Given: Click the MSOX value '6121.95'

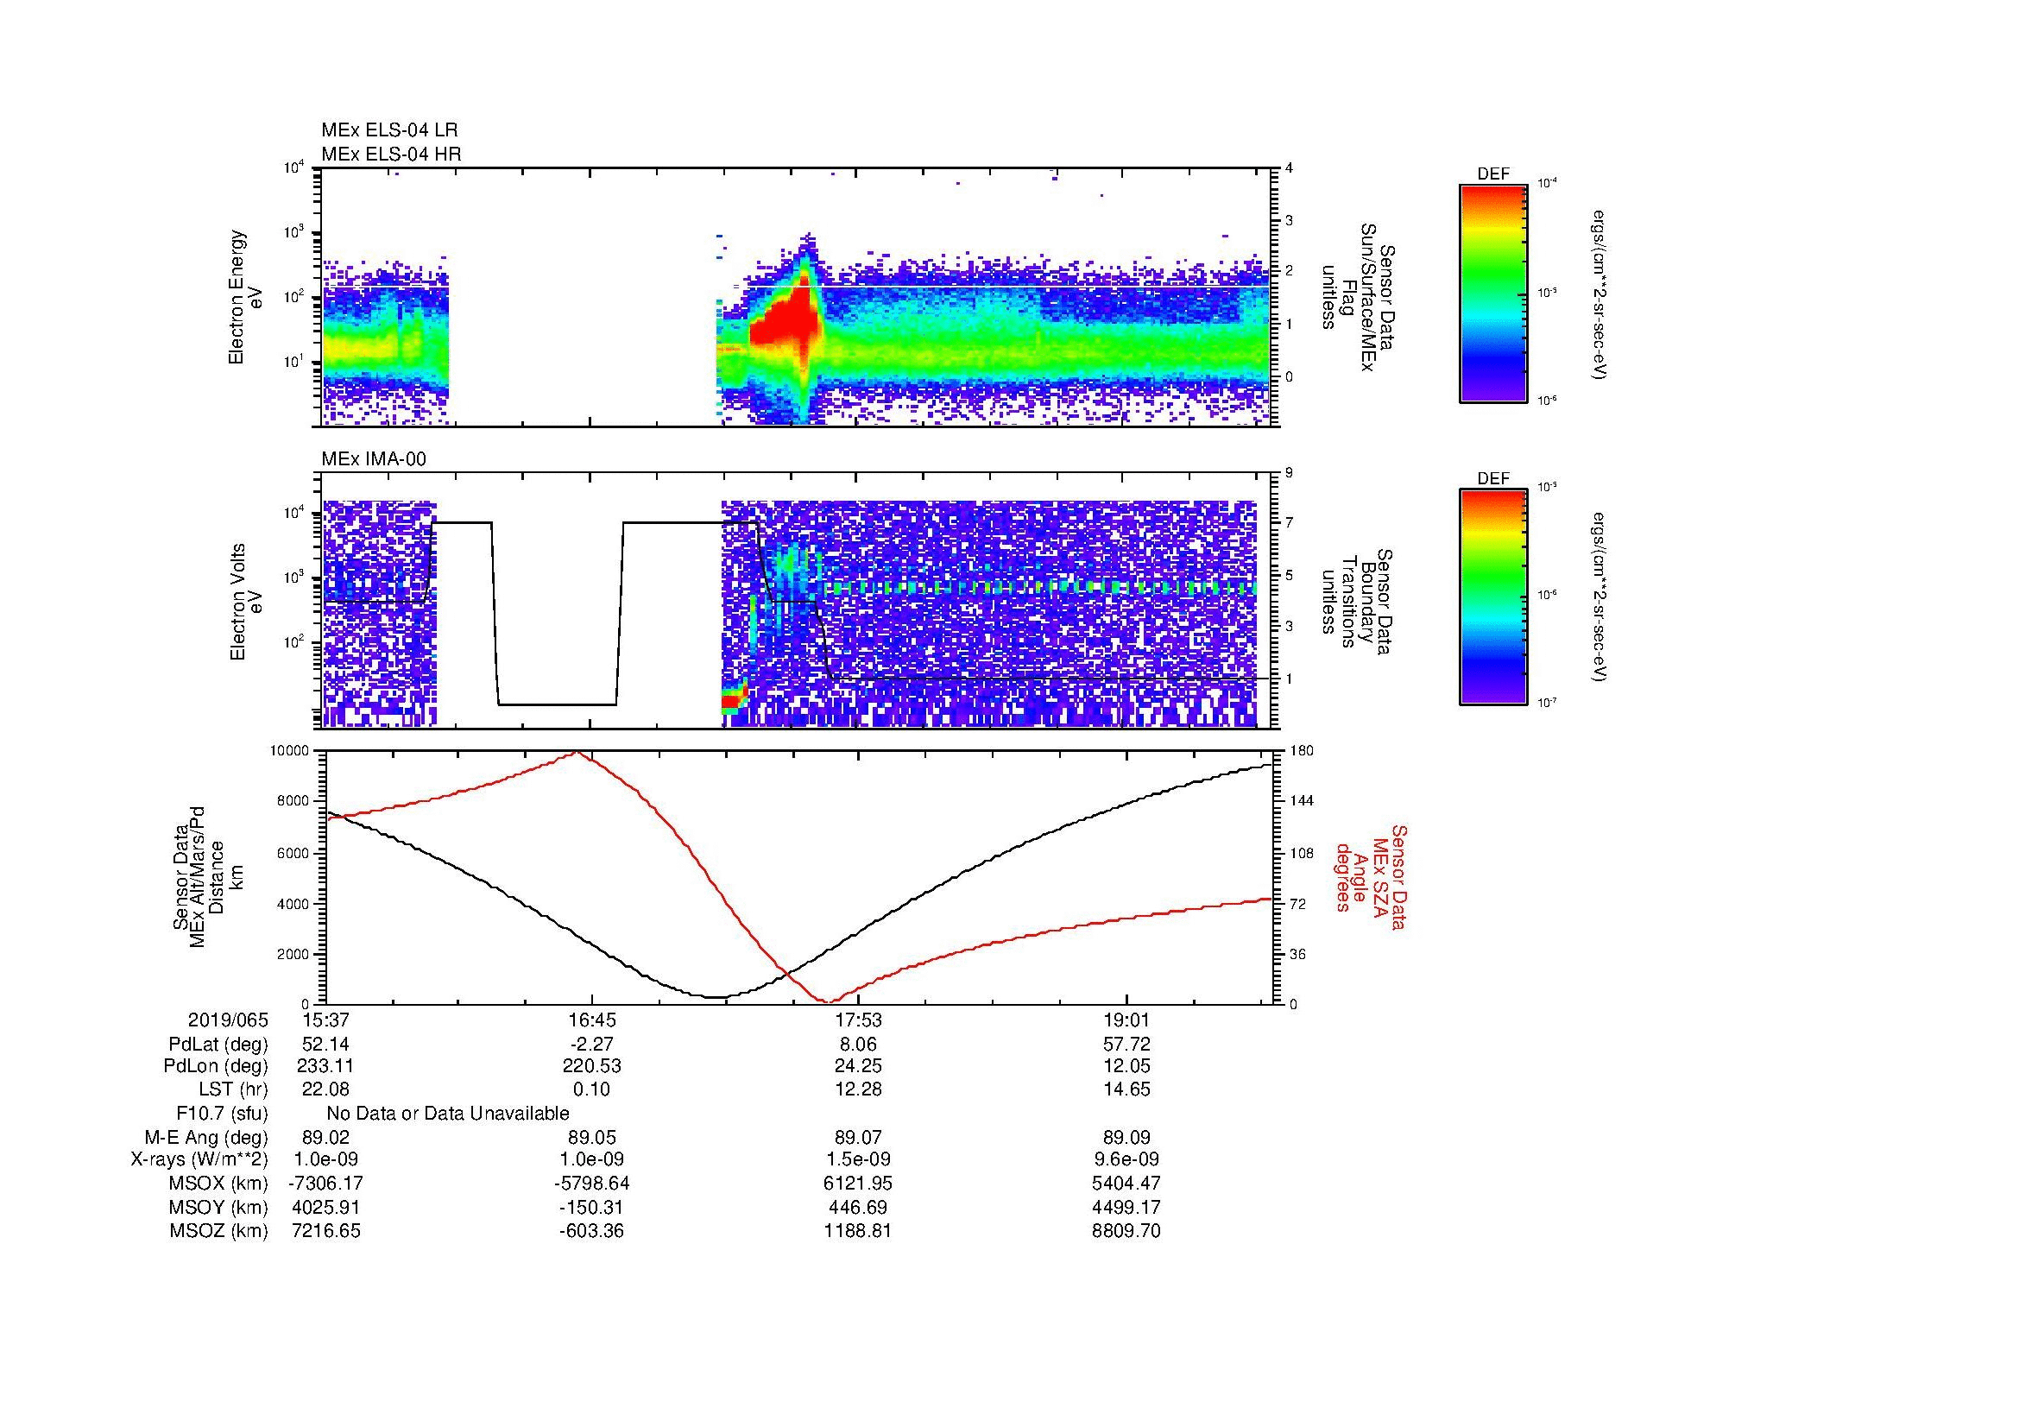Looking at the screenshot, I should click(x=858, y=1184).
